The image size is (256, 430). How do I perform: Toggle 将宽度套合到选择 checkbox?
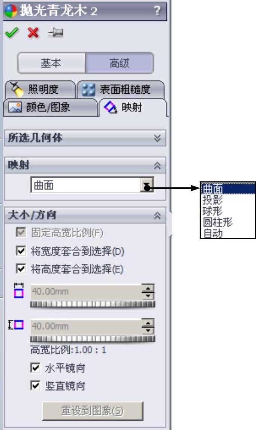[21, 251]
